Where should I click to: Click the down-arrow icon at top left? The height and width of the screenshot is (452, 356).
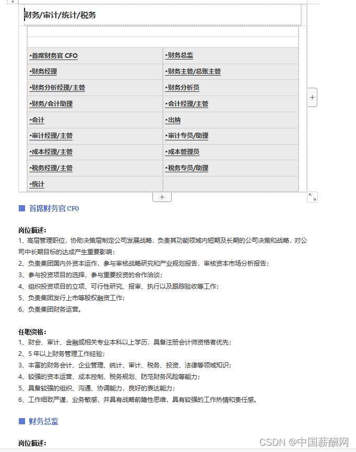[x=13, y=2]
